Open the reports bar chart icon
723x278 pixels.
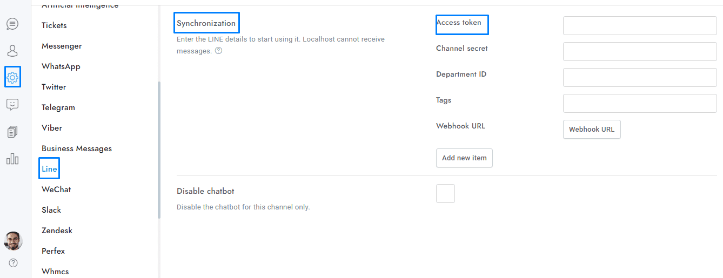(12, 159)
